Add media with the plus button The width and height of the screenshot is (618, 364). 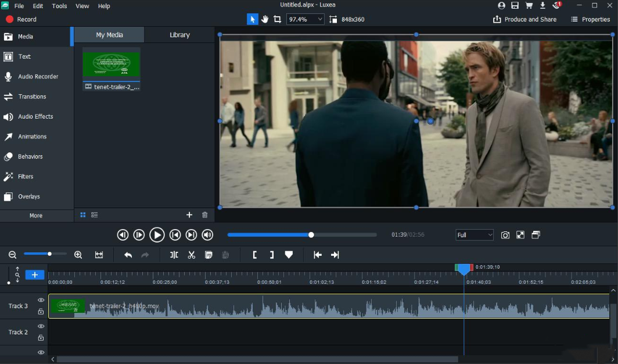[x=189, y=215]
